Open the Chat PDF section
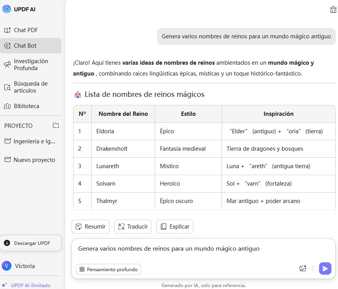This screenshot has width=338, height=289. tap(26, 30)
